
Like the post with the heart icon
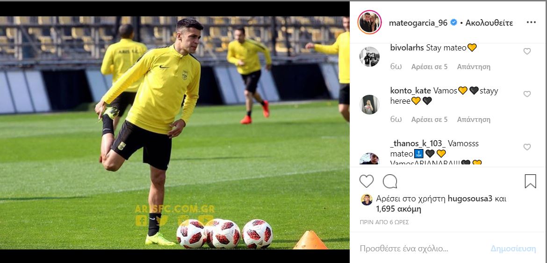(366, 181)
